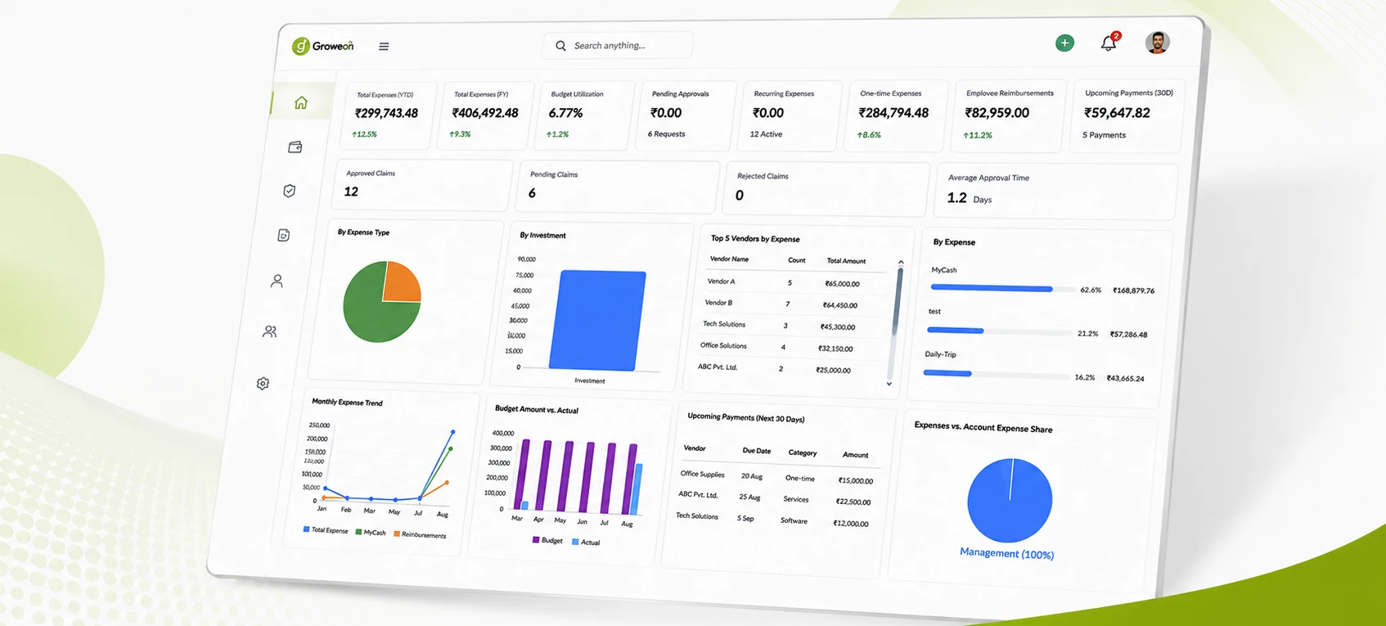The width and height of the screenshot is (1386, 626).
Task: Click the Total Expenses (FY) card
Action: pos(484,115)
